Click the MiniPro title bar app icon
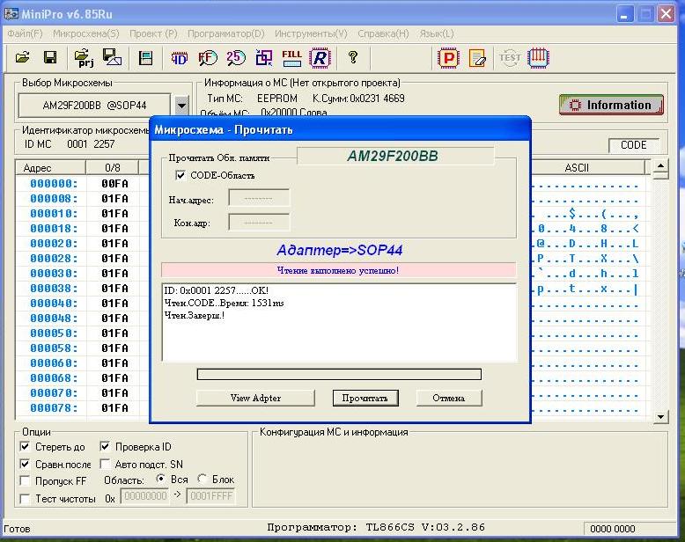Screen dimensions: 685x542 (x=11, y=14)
